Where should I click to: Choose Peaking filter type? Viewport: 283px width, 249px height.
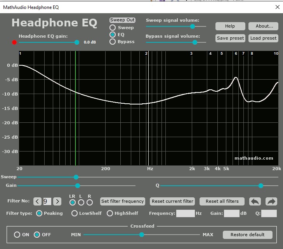[x=39, y=213]
